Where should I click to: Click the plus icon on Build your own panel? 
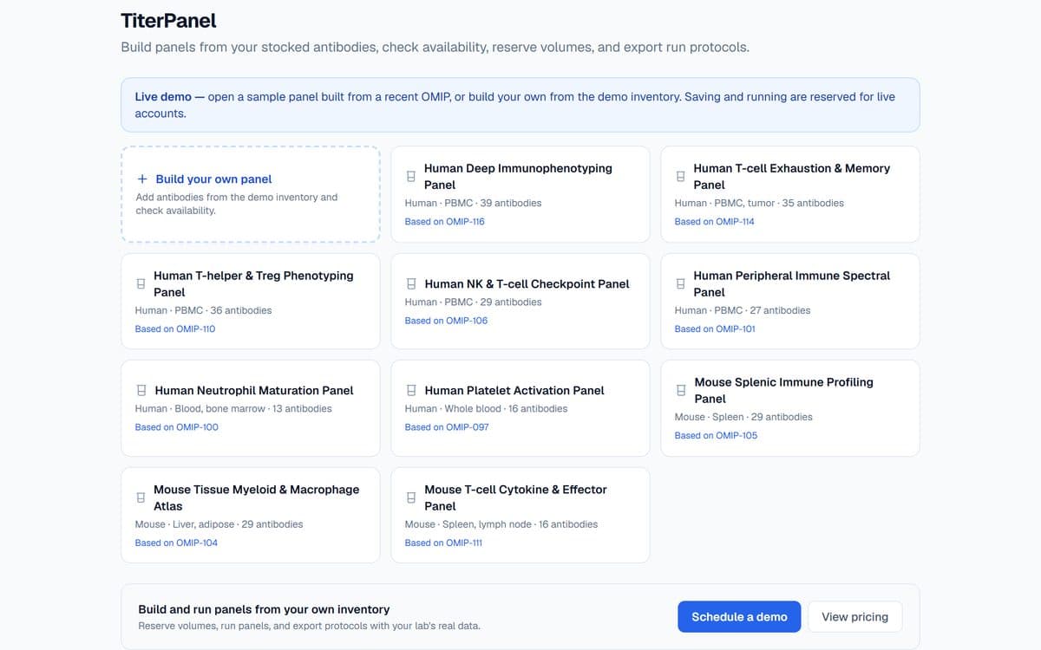click(x=142, y=179)
